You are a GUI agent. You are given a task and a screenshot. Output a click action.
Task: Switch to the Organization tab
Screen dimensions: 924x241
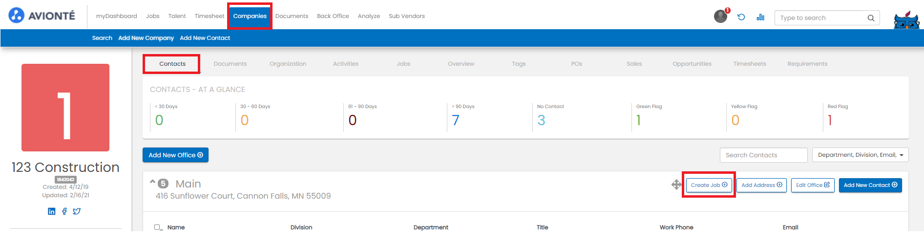(288, 64)
